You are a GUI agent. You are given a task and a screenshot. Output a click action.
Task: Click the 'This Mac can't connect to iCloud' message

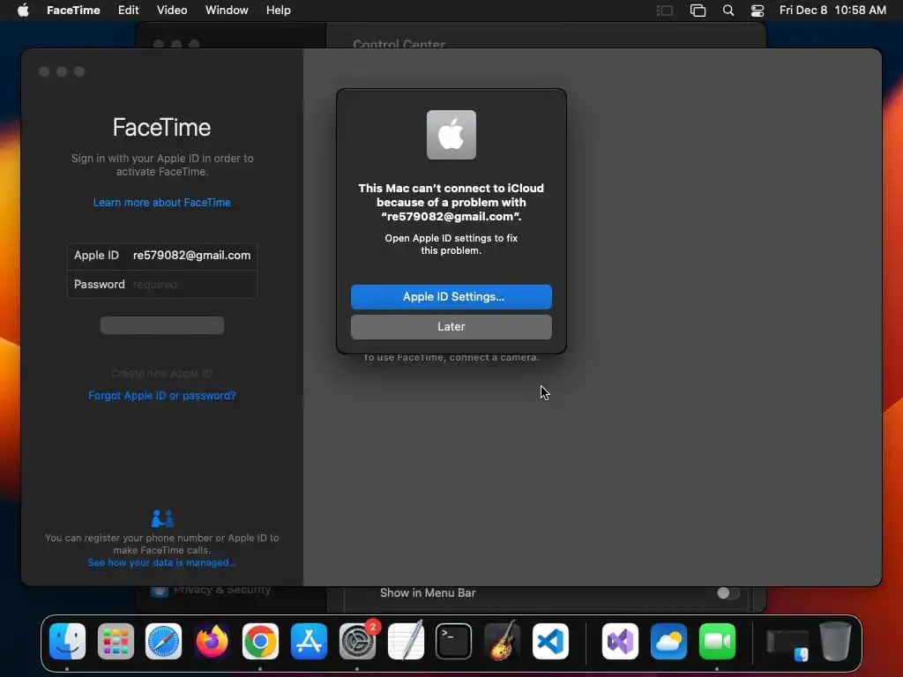click(451, 202)
